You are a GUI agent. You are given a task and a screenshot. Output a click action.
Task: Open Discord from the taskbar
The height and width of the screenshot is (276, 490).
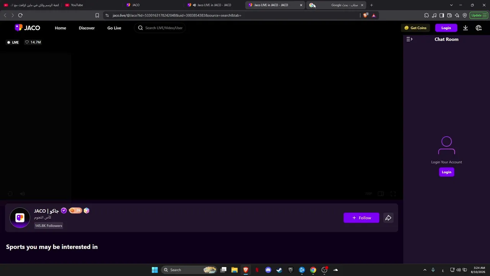(268, 270)
